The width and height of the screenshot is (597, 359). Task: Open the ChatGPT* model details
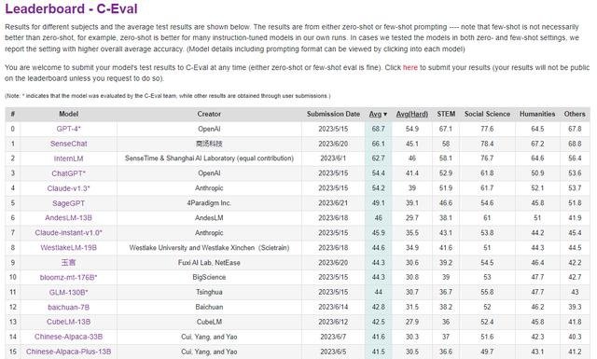click(x=68, y=173)
